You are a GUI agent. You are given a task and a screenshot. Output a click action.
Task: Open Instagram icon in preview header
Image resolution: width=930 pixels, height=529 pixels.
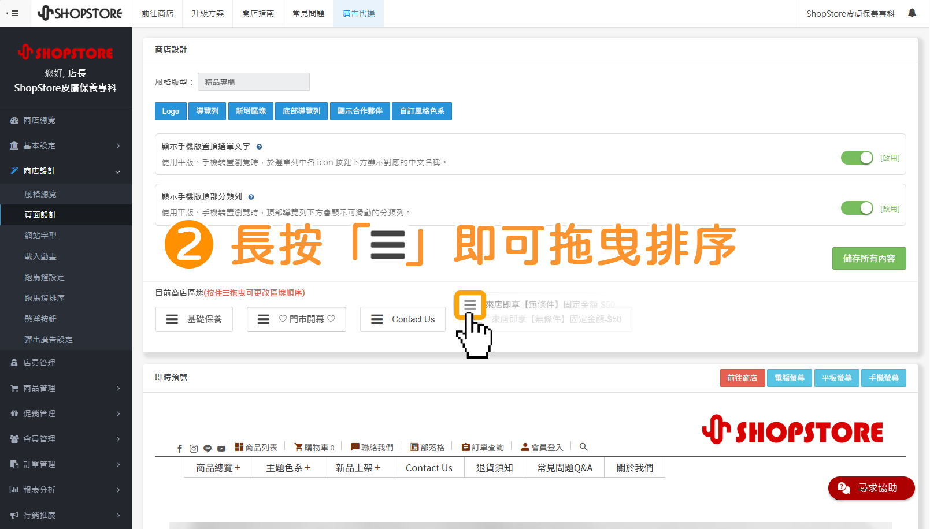click(x=194, y=448)
